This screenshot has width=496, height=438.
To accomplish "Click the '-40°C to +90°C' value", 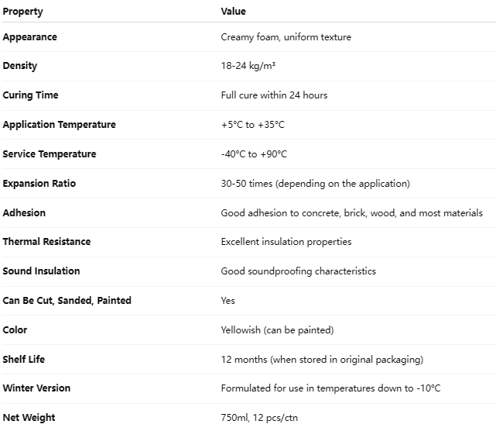I will tap(254, 154).
